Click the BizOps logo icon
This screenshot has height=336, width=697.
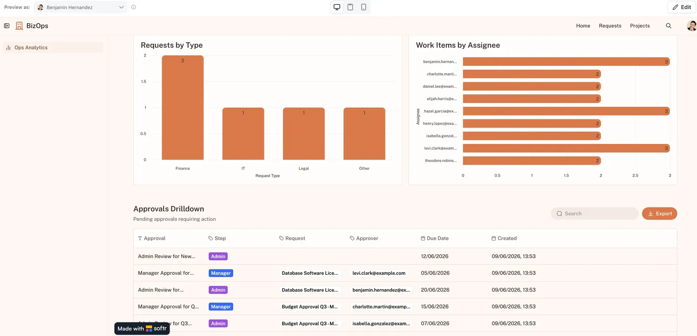pos(19,26)
